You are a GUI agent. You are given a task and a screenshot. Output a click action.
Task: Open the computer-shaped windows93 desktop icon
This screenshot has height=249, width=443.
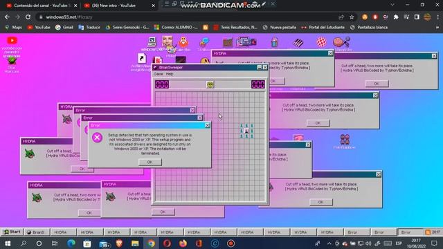pyautogui.click(x=152, y=41)
